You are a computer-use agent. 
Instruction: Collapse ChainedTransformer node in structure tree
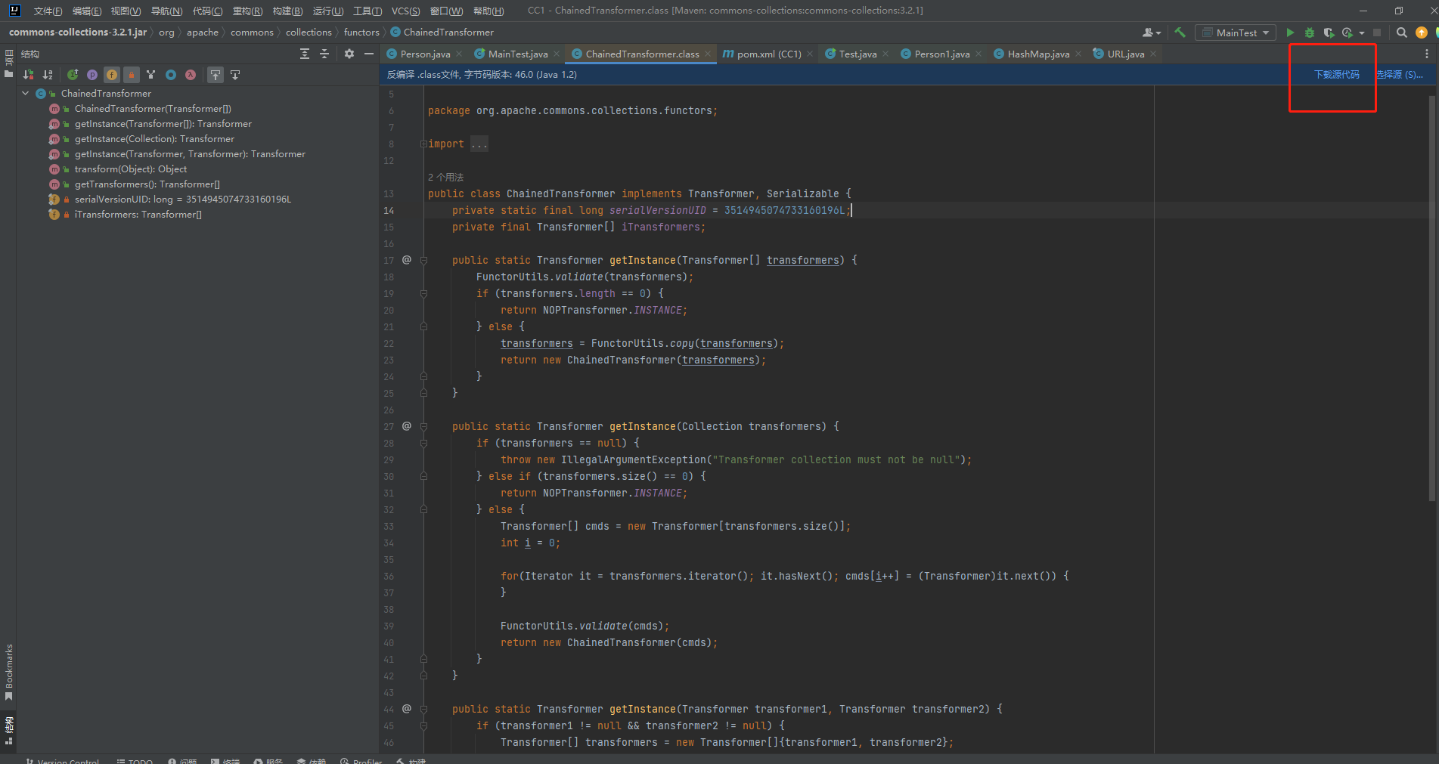26,94
